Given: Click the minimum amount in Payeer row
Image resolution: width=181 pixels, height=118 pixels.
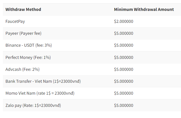Looking at the screenshot, I should [124, 33].
